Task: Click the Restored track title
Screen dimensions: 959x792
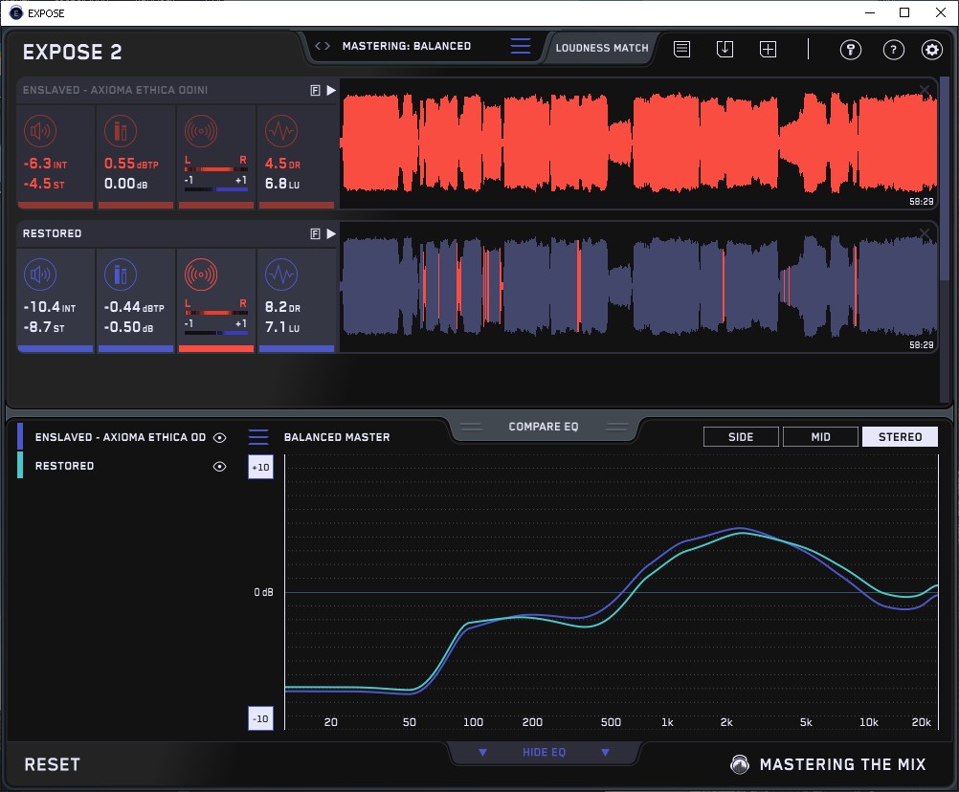Action: [x=52, y=234]
